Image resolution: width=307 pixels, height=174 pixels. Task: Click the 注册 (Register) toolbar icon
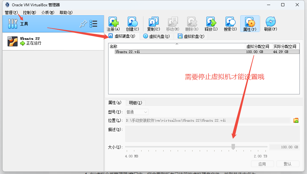(113, 22)
